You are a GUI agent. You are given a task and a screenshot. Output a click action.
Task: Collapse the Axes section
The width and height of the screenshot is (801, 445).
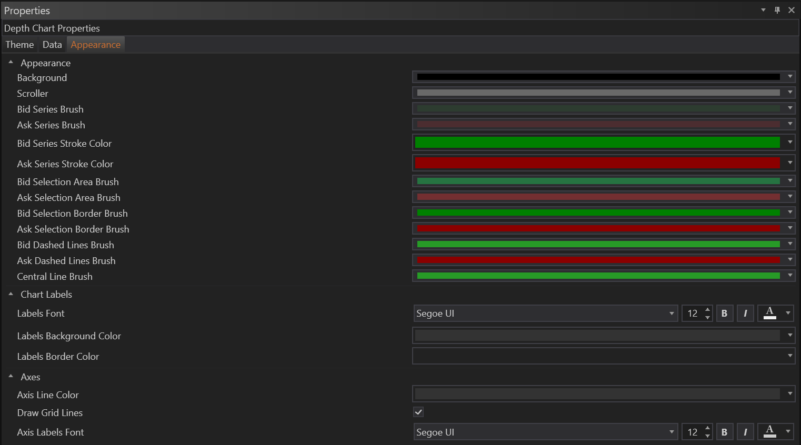point(11,377)
